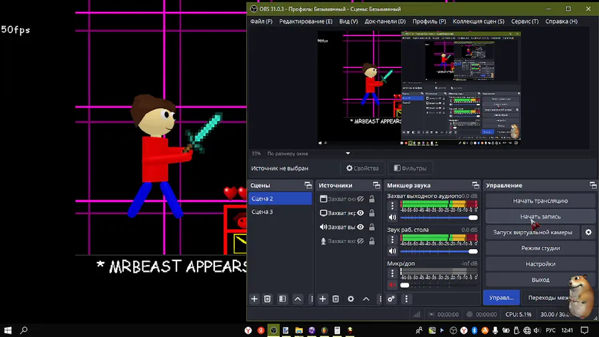Open scene filters icon in Scenes dock
Image resolution: width=599 pixels, height=337 pixels.
tap(282, 299)
